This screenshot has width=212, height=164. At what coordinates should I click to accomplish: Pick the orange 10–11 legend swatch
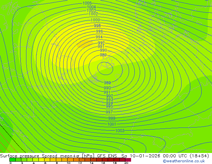(x=70, y=160)
